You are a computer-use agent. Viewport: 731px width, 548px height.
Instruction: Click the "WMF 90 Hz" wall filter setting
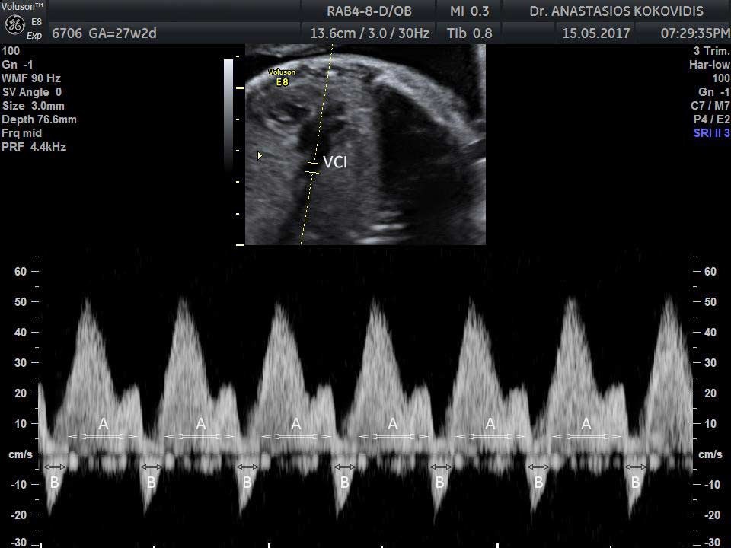point(31,78)
